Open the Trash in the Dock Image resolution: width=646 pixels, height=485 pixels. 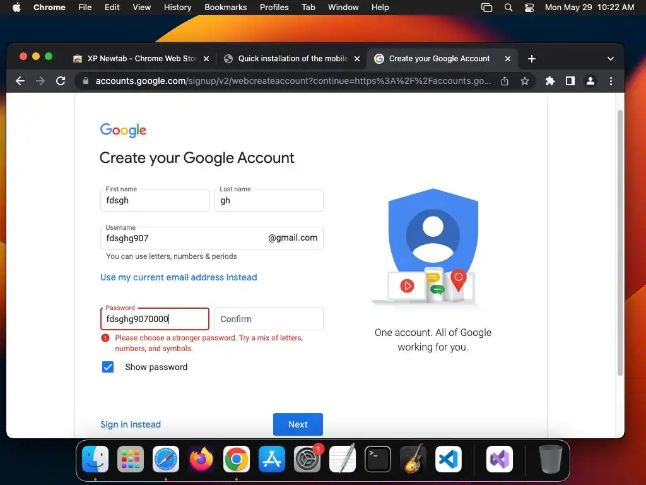pos(550,459)
